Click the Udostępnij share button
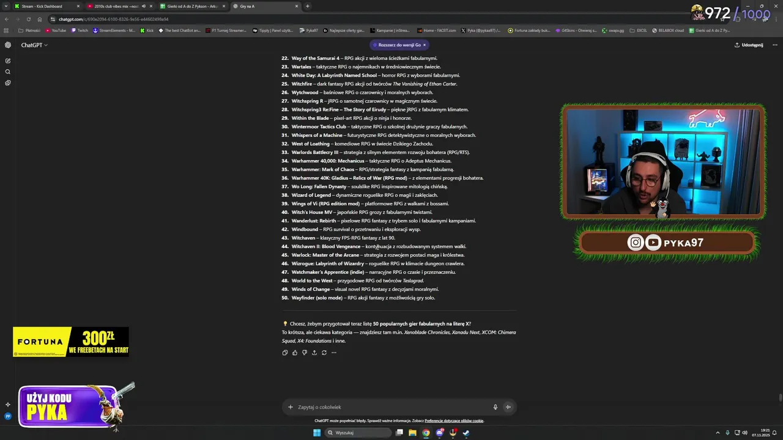This screenshot has width=783, height=440. pyautogui.click(x=749, y=45)
